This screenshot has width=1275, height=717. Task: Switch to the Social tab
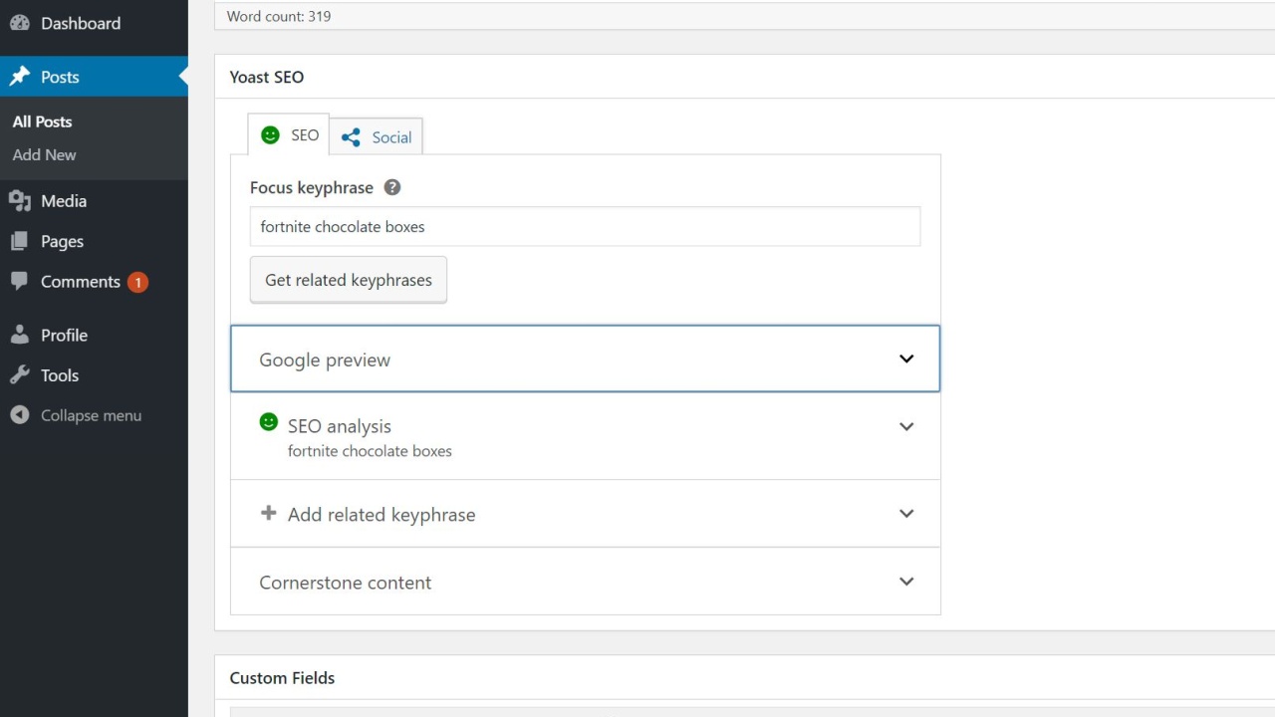click(377, 137)
